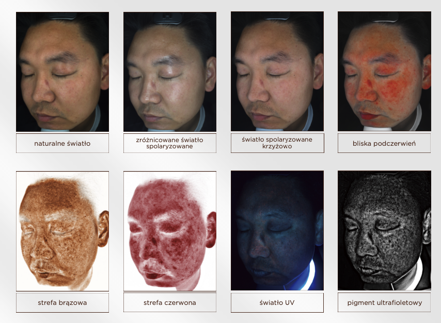Screen dimensions: 441x323
Task: Open the dark 'światło UV' photo
Action: click(277, 230)
